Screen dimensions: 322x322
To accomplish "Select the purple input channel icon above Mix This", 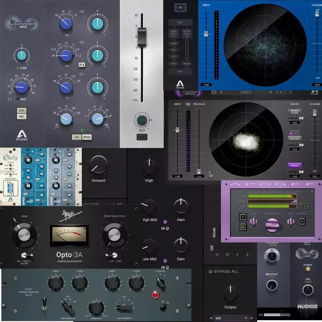I will click(291, 134).
